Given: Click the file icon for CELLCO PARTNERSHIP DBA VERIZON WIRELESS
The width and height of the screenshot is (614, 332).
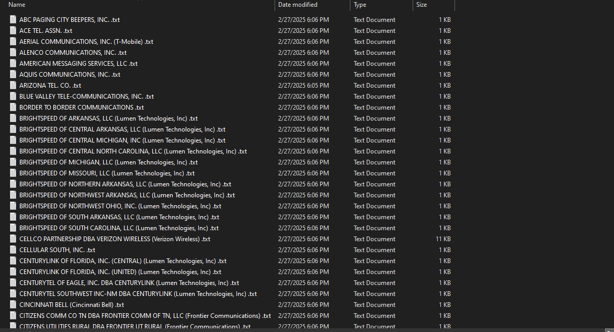Looking at the screenshot, I should 13,238.
